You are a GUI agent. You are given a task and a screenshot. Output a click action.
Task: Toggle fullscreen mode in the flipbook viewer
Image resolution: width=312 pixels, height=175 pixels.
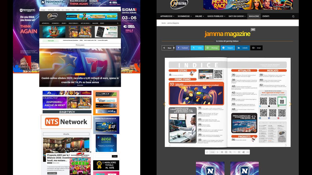click(239, 152)
